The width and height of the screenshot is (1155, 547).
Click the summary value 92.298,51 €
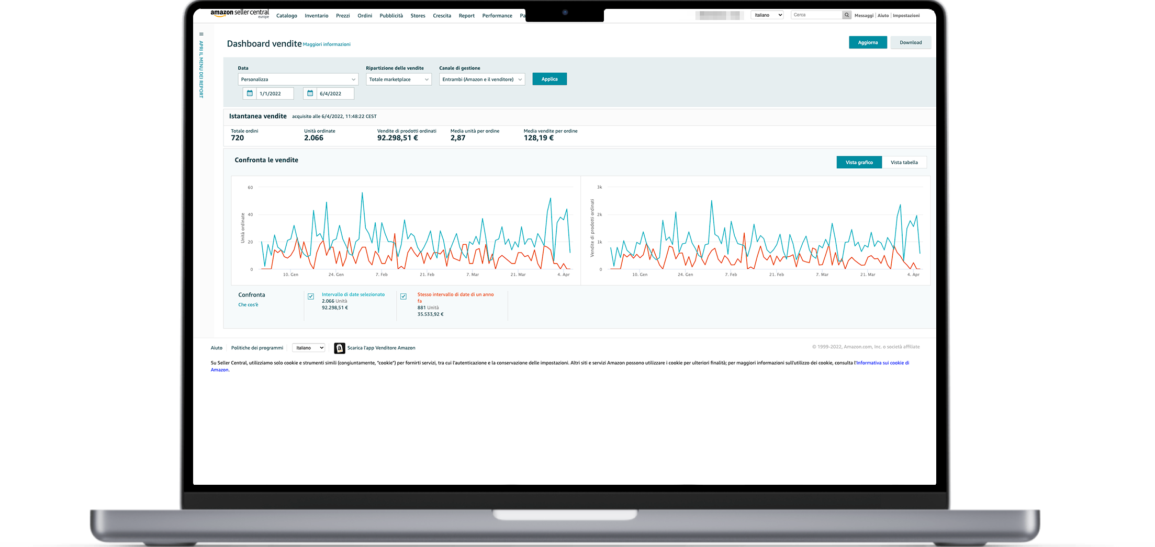[x=398, y=138]
